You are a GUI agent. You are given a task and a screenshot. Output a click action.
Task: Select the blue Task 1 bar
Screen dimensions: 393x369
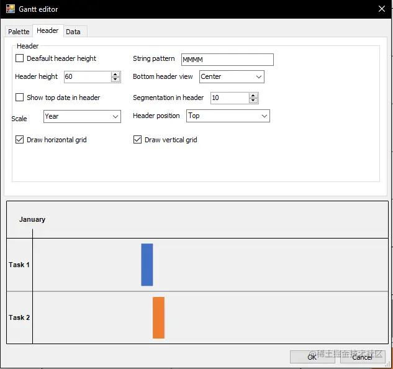(147, 265)
